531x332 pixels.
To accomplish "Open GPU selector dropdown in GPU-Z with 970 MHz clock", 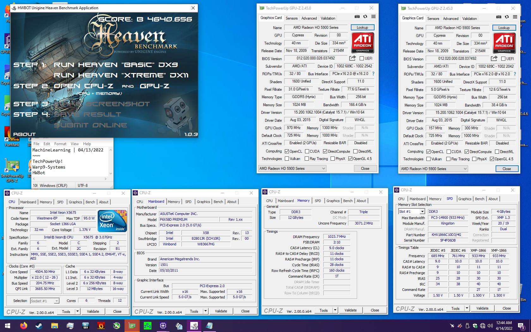I will tap(292, 169).
